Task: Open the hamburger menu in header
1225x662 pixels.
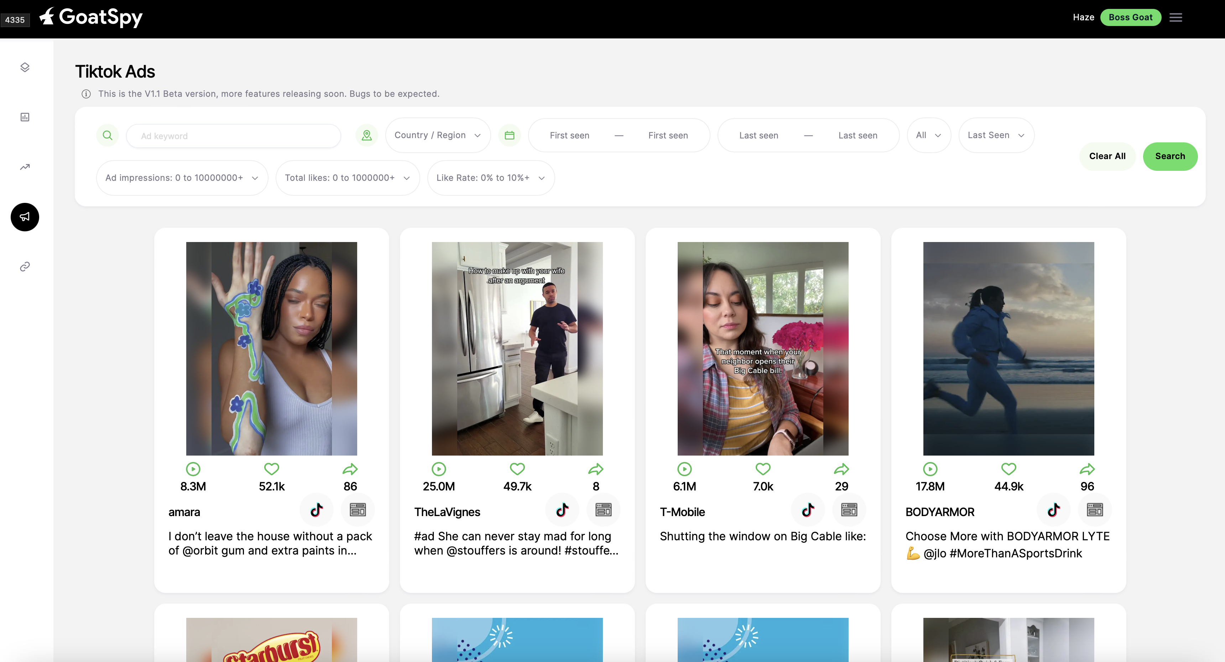Action: coord(1176,17)
